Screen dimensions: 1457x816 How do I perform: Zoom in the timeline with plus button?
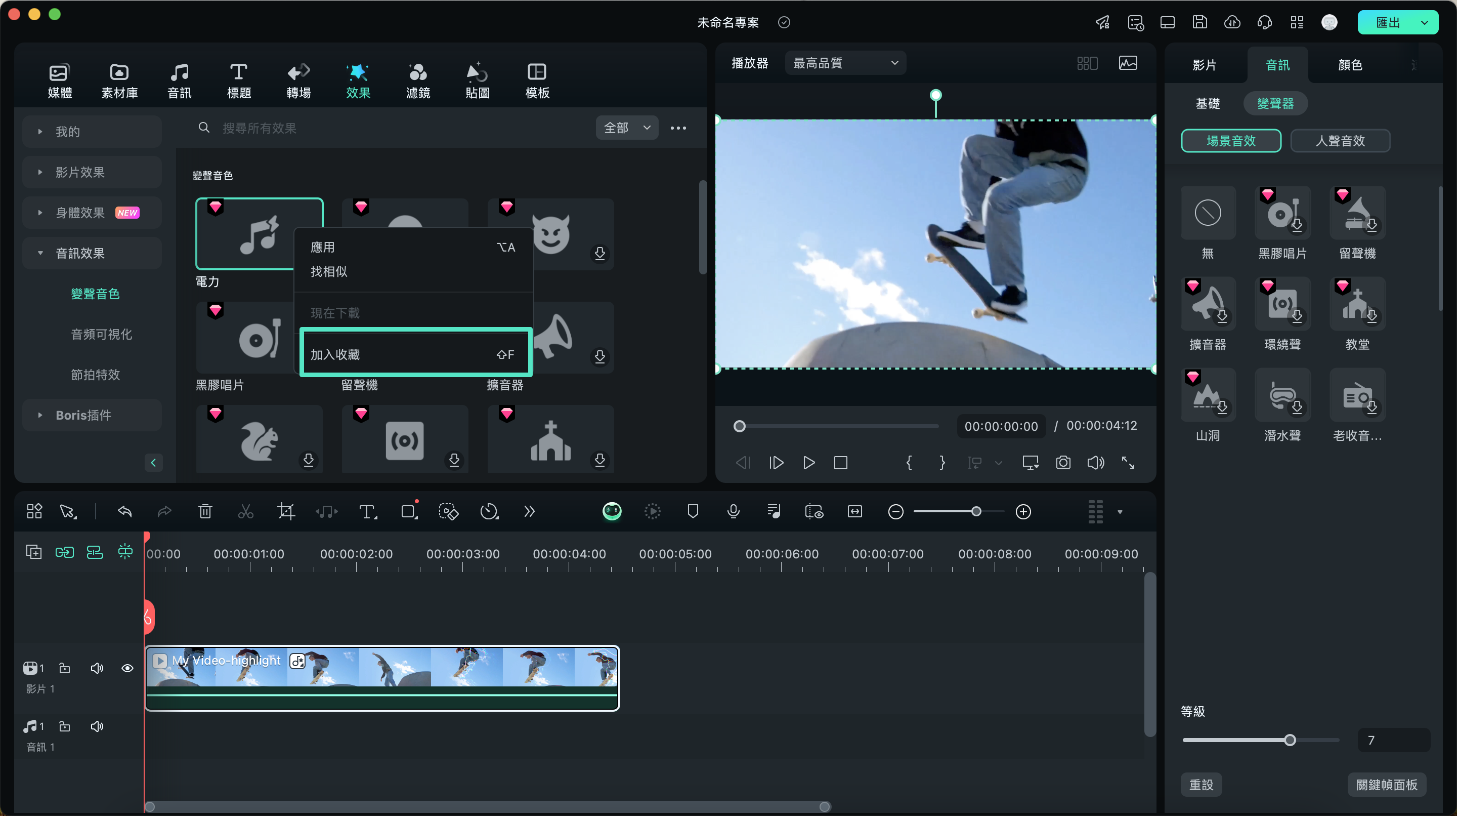[x=1023, y=512]
